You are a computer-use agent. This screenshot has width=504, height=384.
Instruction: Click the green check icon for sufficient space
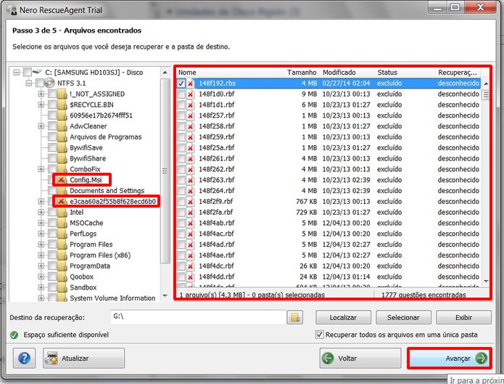pos(15,335)
